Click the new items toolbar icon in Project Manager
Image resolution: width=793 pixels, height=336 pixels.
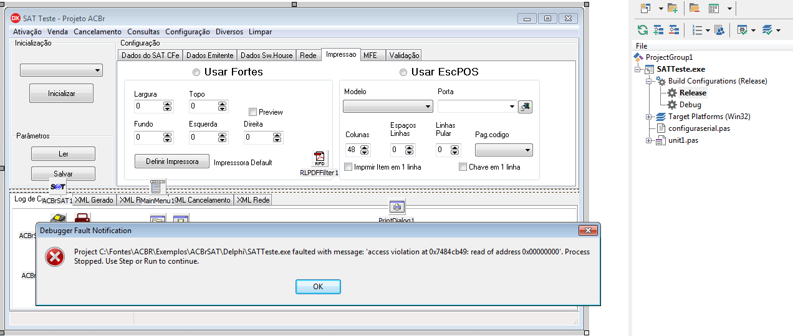646,8
